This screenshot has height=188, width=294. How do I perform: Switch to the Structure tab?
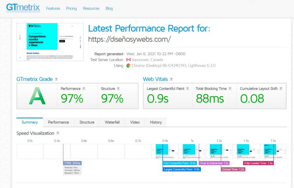(87, 122)
